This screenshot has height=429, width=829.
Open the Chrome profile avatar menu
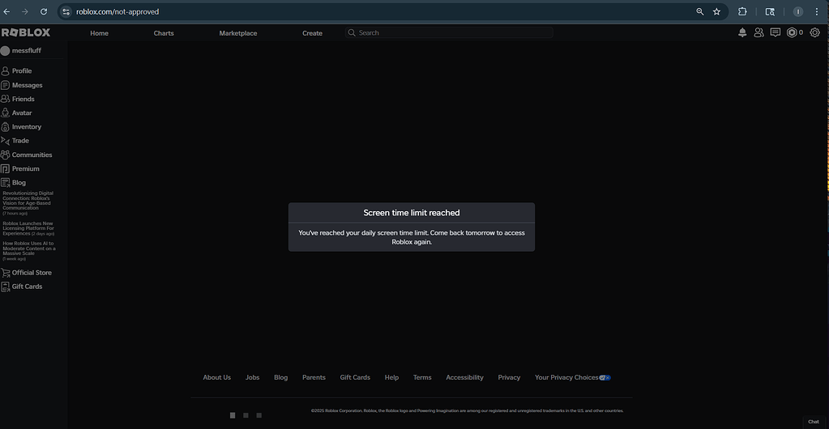pos(798,11)
